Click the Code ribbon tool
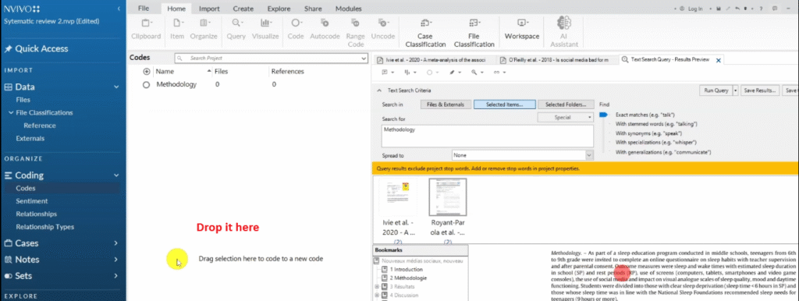 tap(296, 29)
